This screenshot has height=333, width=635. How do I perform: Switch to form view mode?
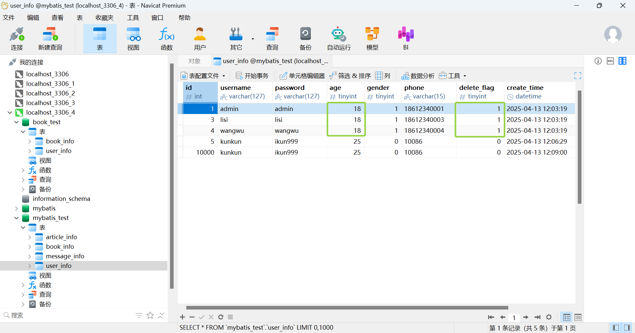[x=578, y=317]
